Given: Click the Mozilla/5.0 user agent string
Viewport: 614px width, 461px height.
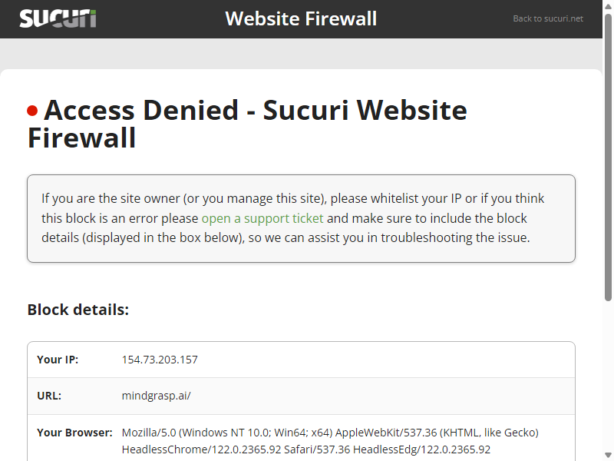Looking at the screenshot, I should click(x=330, y=440).
